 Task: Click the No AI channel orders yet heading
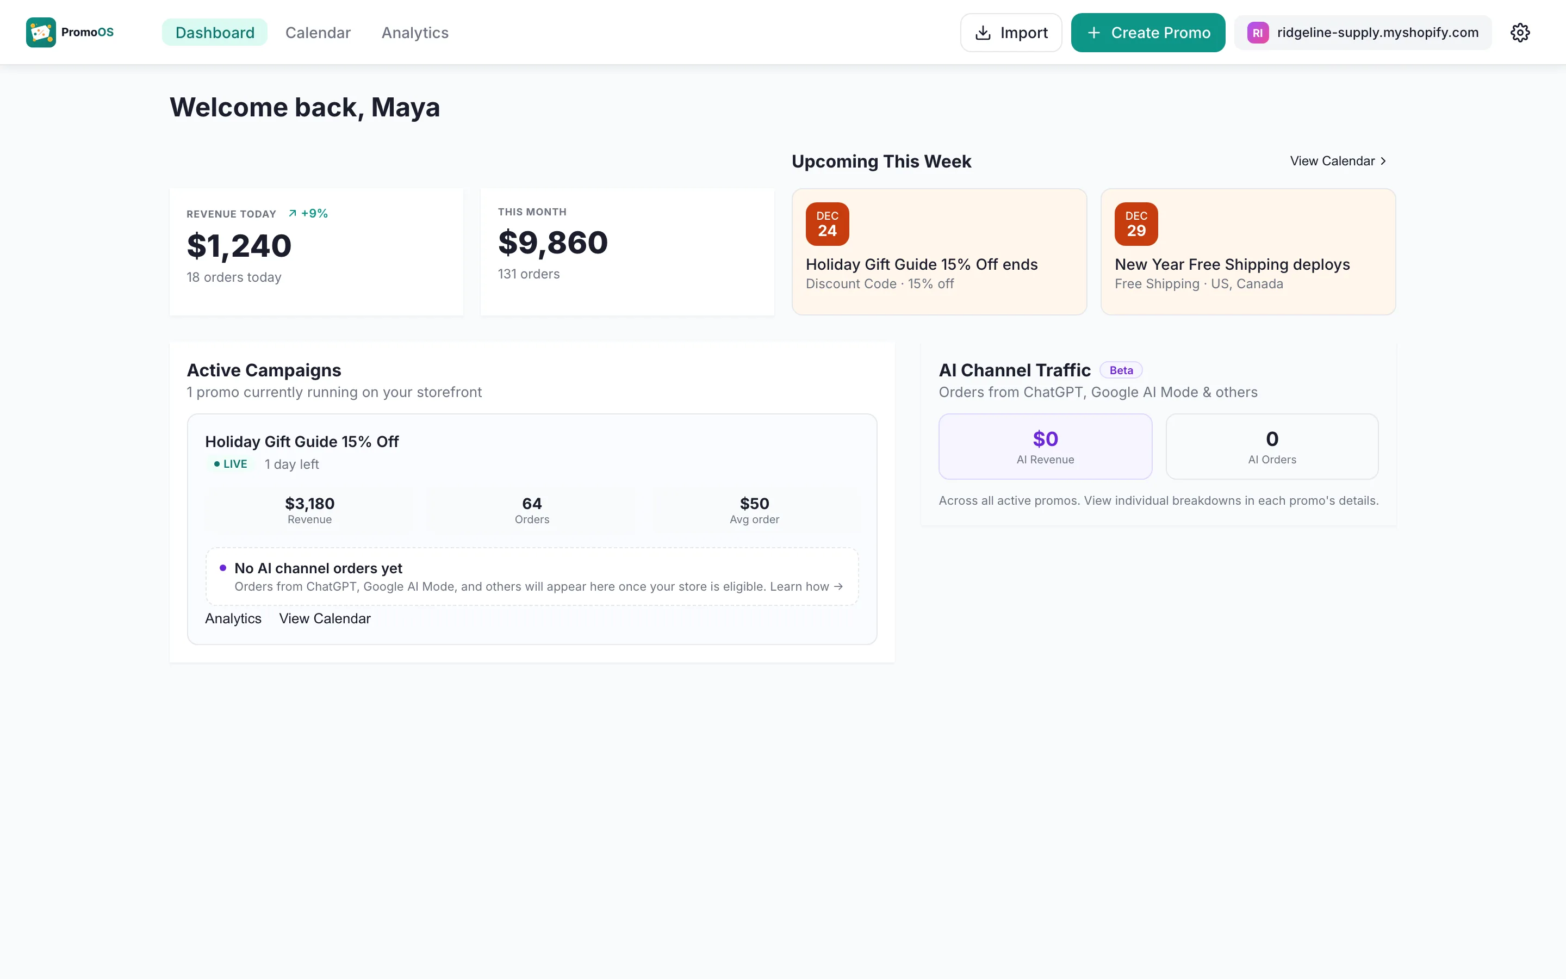[318, 568]
